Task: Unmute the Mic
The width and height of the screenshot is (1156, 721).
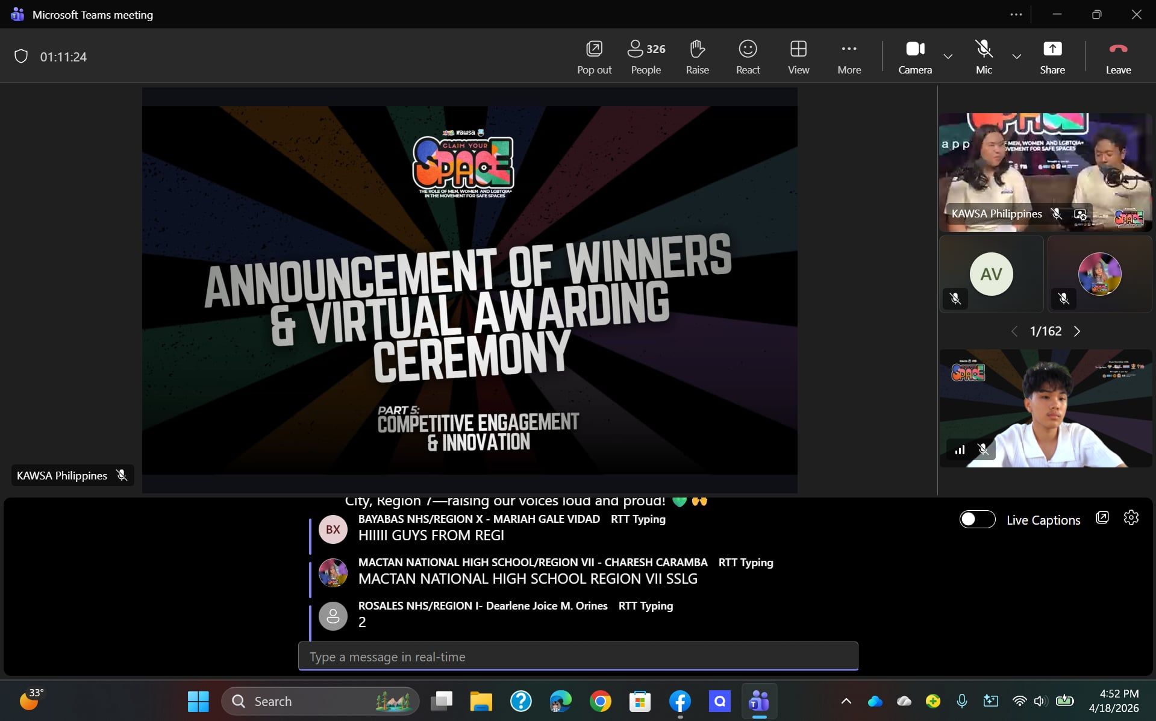Action: (984, 57)
